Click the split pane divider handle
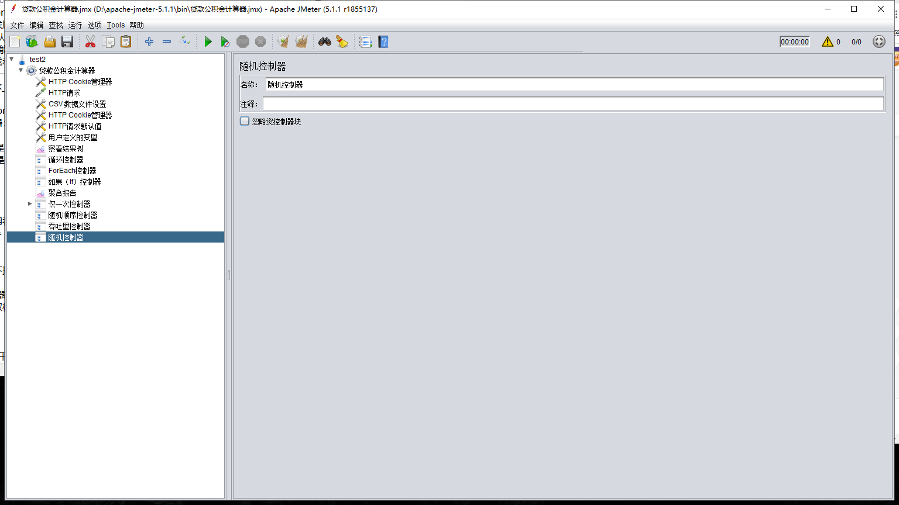Image resolution: width=899 pixels, height=505 pixels. pyautogui.click(x=229, y=275)
